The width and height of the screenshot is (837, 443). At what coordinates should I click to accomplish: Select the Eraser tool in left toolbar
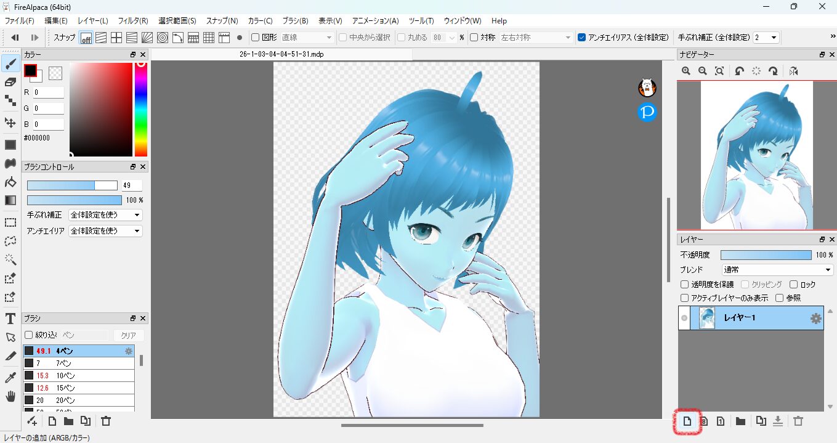[x=10, y=82]
